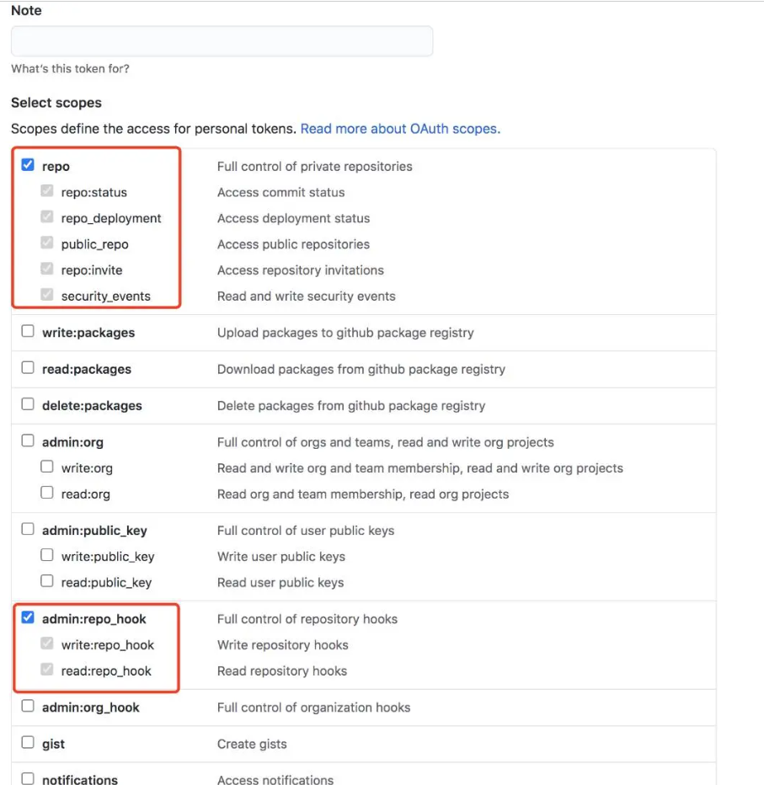
Task: Click the write:repo_hook greyed checkbox
Action: point(47,644)
